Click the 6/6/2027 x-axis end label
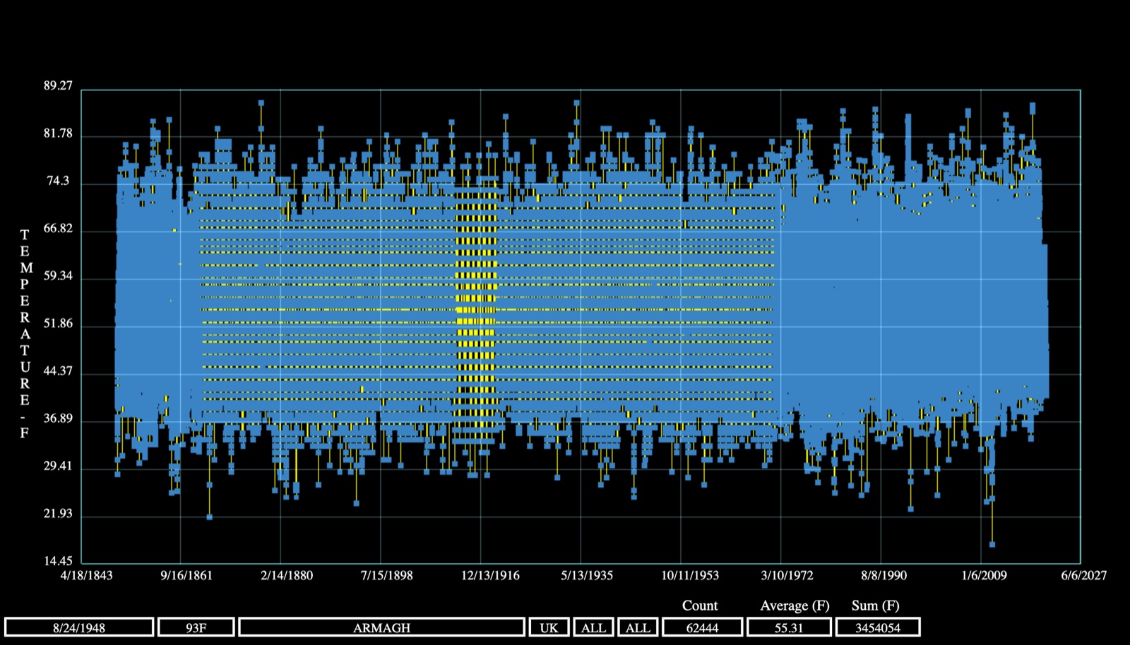The image size is (1130, 645). (x=1084, y=575)
